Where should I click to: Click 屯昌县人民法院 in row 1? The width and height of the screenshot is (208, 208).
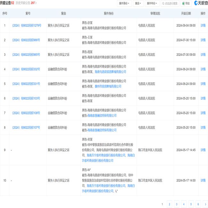click(x=147, y=26)
